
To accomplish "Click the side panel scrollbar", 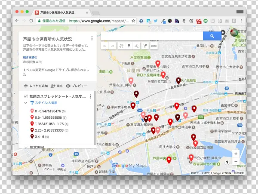I will coord(95,118).
